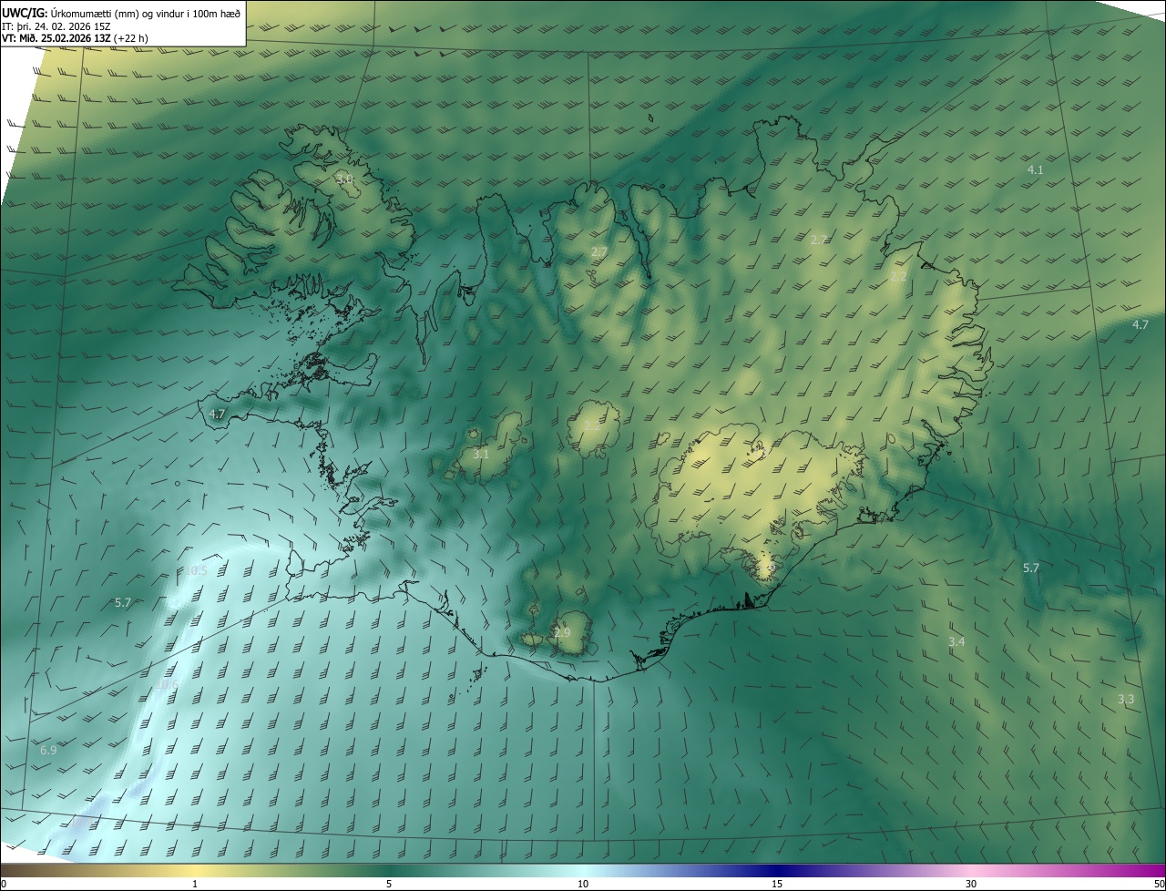Click the 'VT: Mið. 25.02.2026 13Z (+22 h)' line

(x=76, y=39)
